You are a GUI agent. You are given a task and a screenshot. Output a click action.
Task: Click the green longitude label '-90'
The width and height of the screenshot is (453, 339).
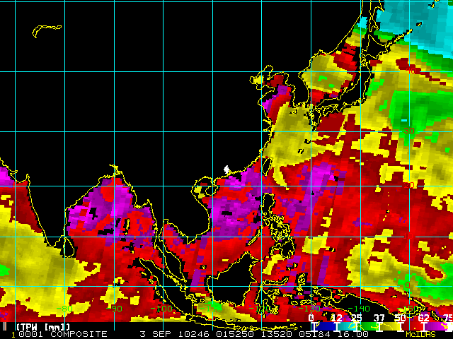[114, 309]
